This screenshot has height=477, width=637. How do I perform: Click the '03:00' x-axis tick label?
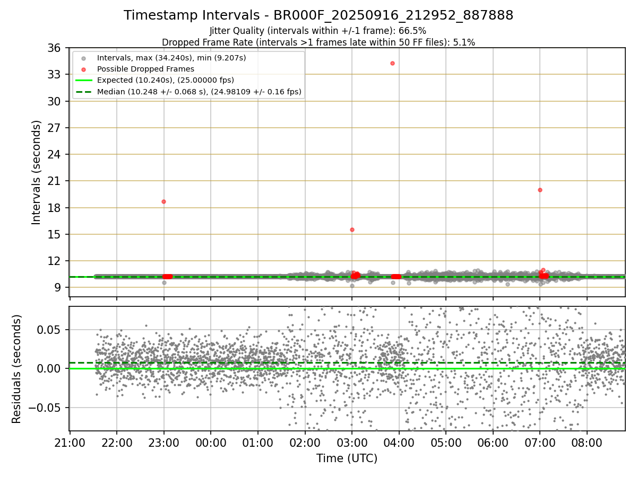point(352,442)
